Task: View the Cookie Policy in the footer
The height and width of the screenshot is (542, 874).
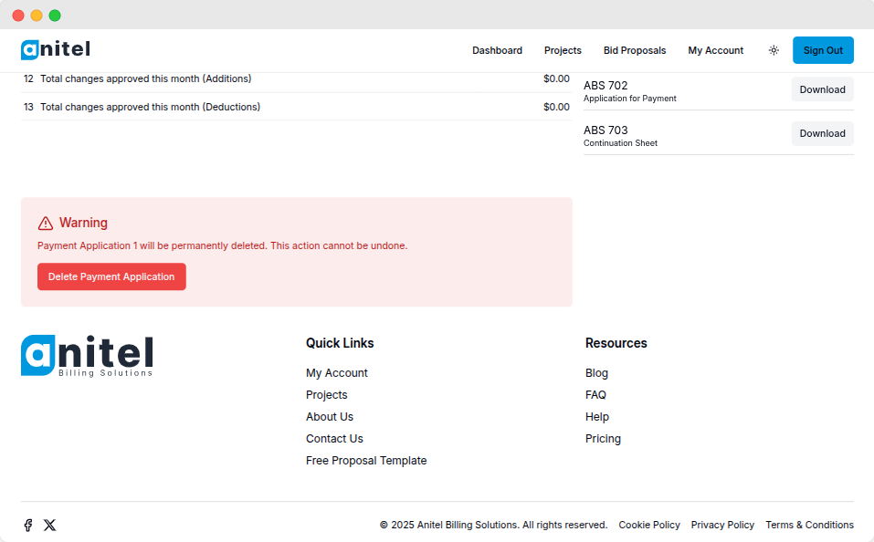Action: [648, 525]
